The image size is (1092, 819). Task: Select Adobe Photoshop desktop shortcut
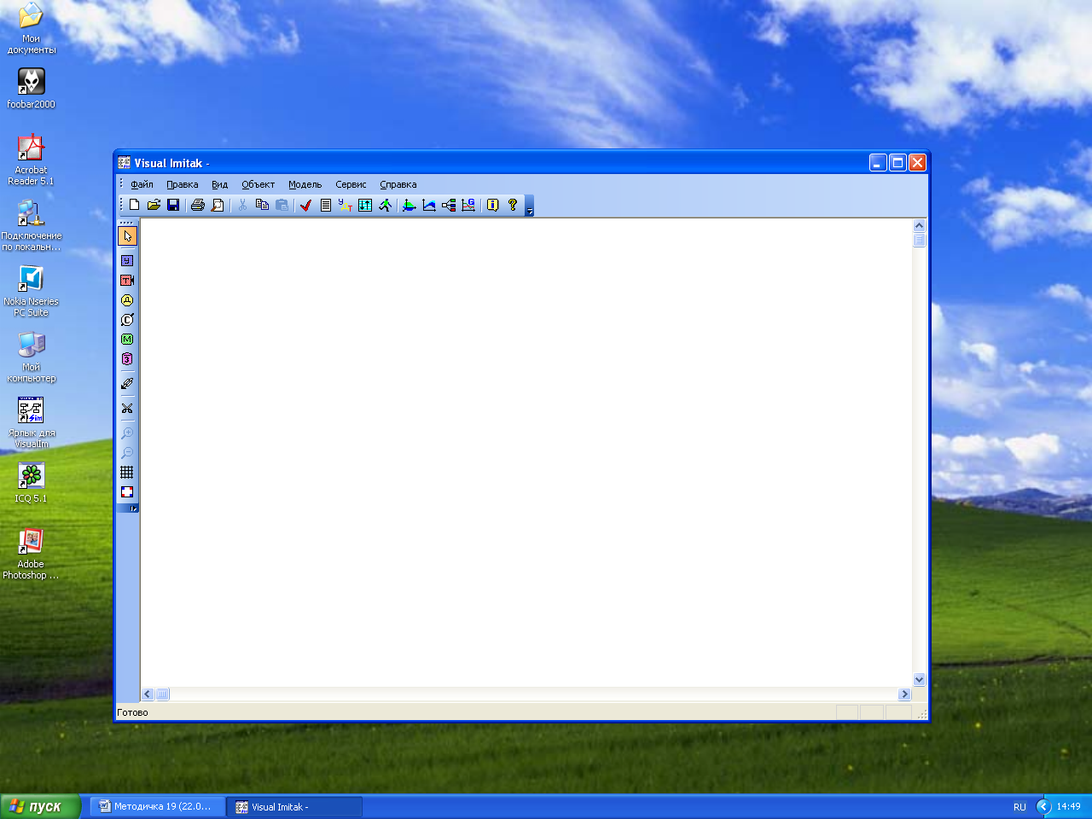31,554
